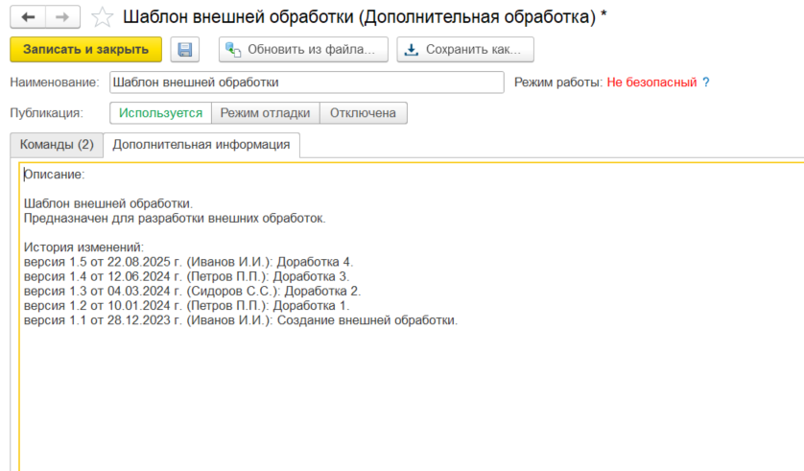The height and width of the screenshot is (471, 804).
Task: Select Используется publication option
Action: pos(161,113)
